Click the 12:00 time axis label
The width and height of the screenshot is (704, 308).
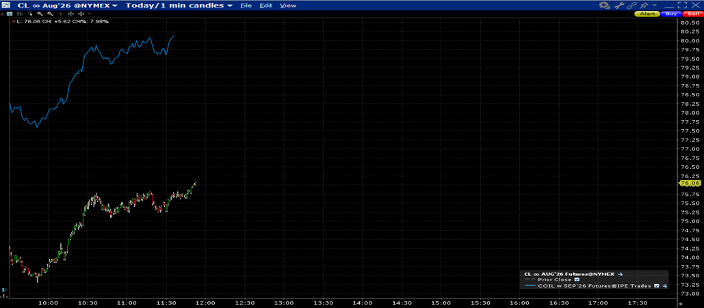205,303
